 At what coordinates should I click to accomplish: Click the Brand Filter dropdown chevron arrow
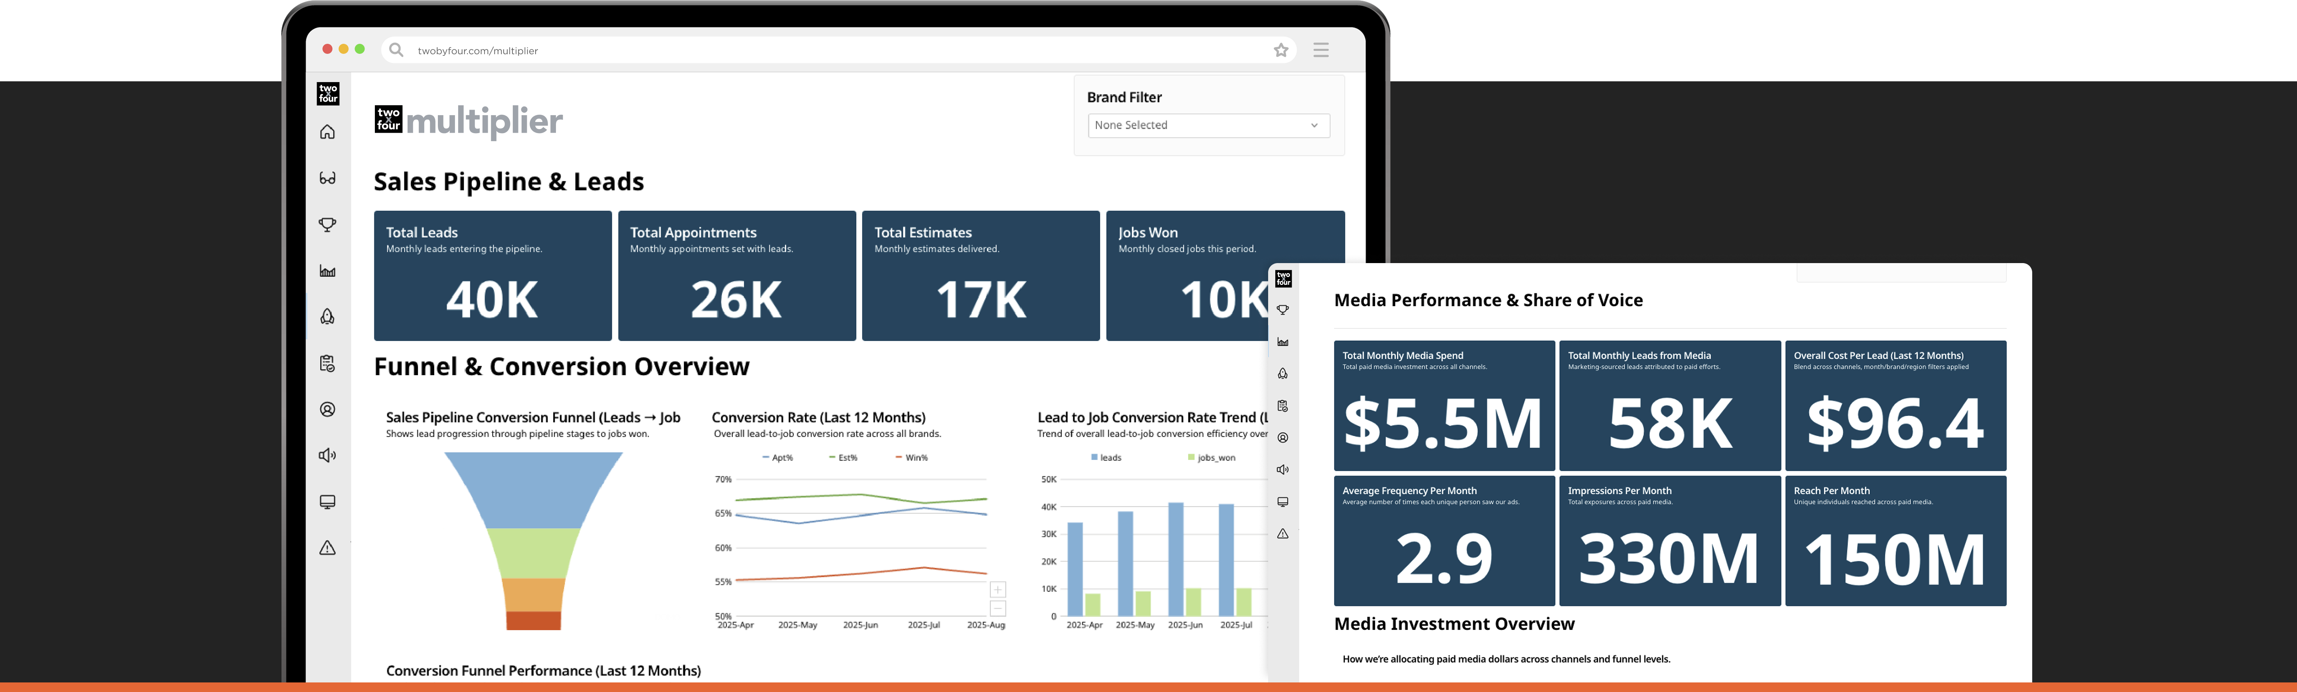(x=1314, y=126)
